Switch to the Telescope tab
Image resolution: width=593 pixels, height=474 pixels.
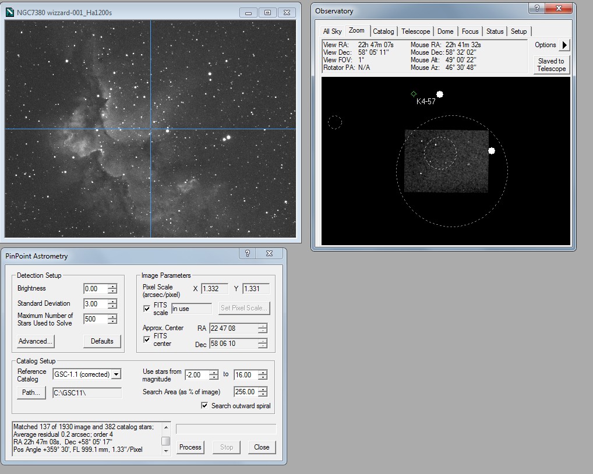[415, 31]
